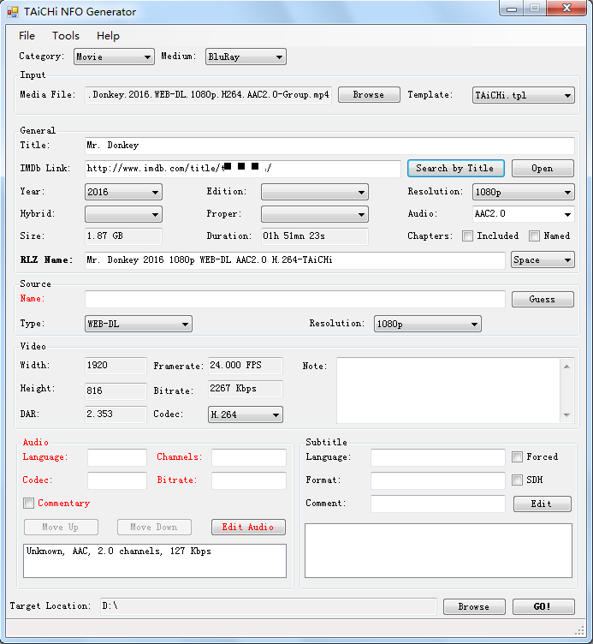Click Browse next to the Media File

coord(369,94)
